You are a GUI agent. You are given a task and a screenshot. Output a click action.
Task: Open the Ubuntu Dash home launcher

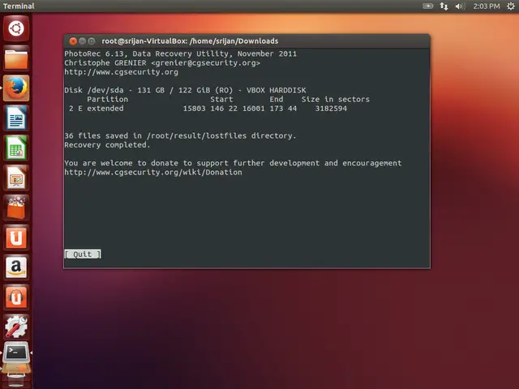16,28
